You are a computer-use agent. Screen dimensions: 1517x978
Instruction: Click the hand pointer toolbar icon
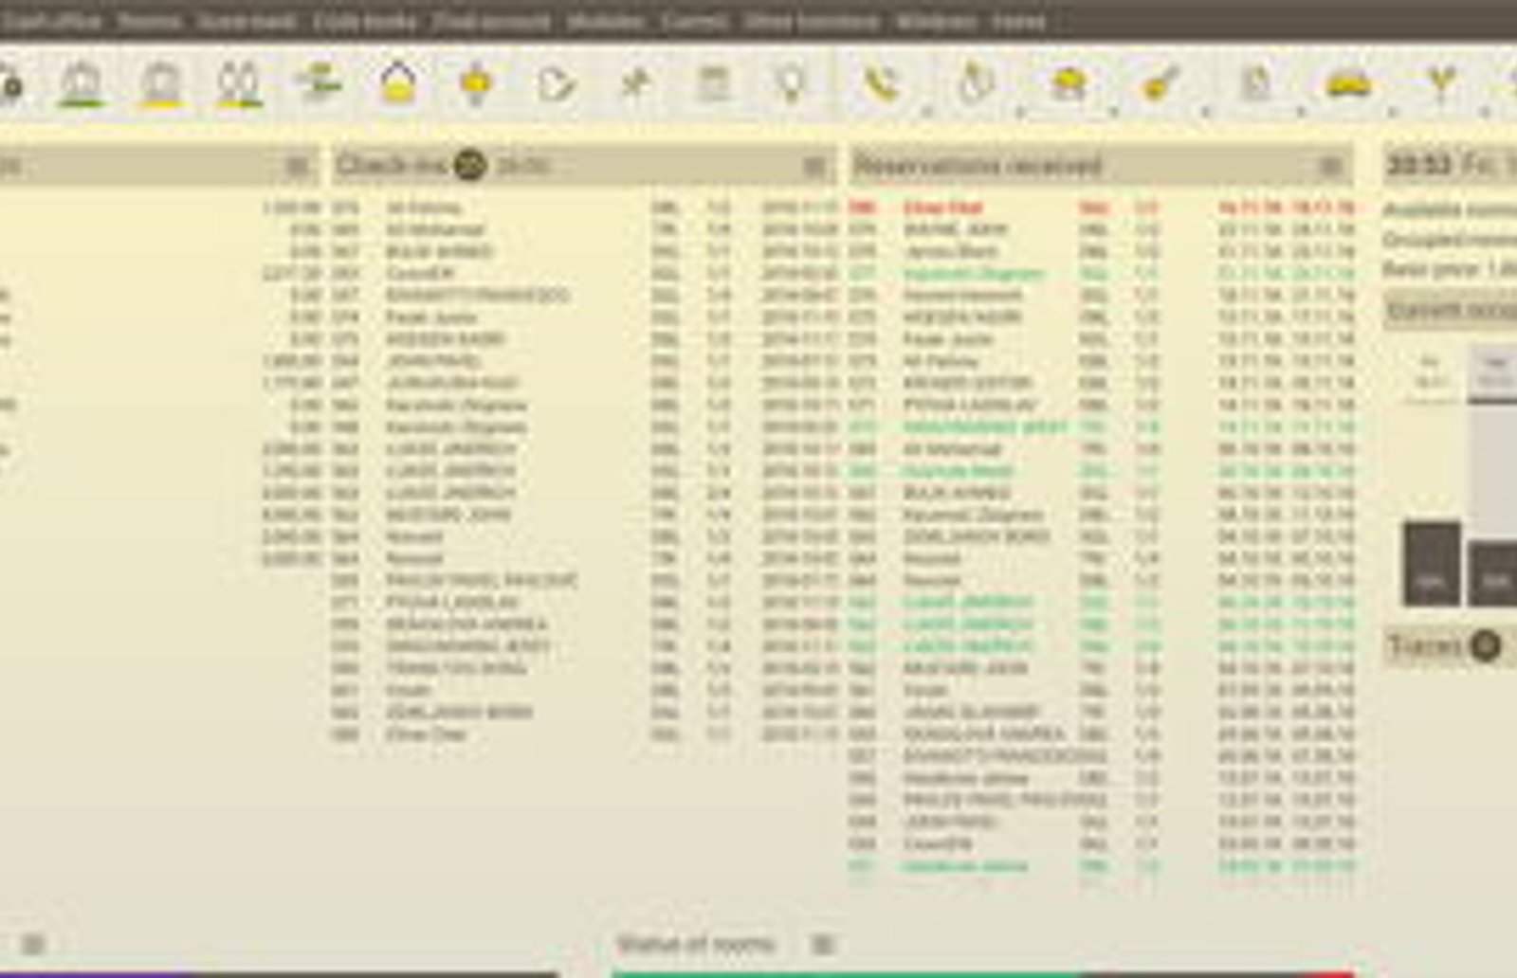pos(976,83)
